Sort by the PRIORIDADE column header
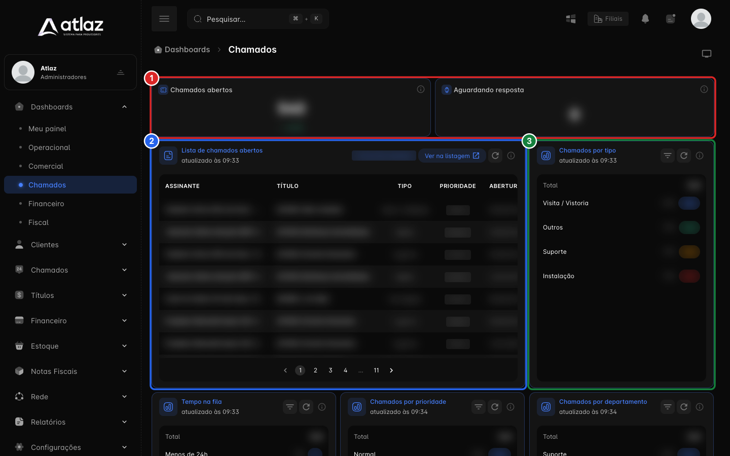The width and height of the screenshot is (730, 456). tap(458, 186)
